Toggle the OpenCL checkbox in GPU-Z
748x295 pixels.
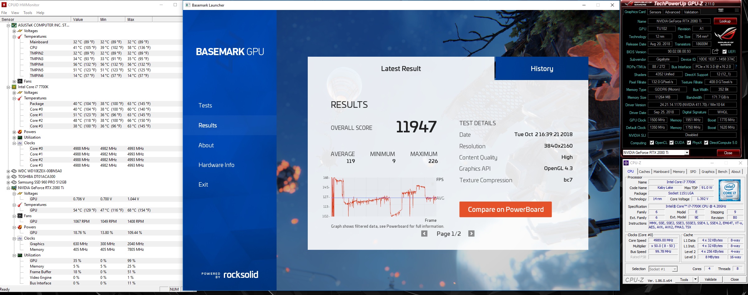click(x=652, y=143)
